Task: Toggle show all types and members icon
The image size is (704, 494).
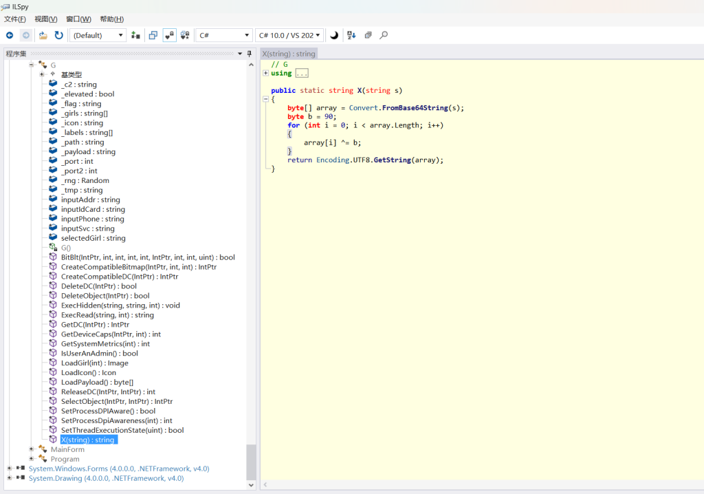Action: [185, 35]
